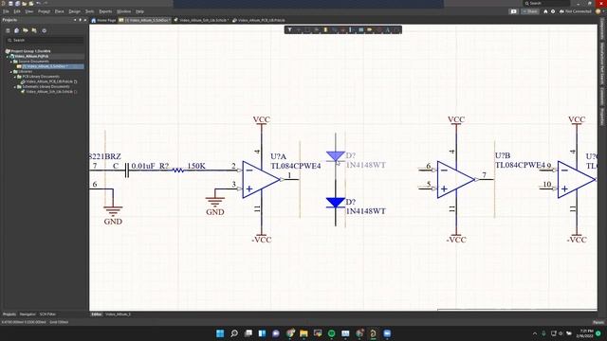Collapse the Schematic Library Documents folder
This screenshot has height=341, width=607.
15,86
